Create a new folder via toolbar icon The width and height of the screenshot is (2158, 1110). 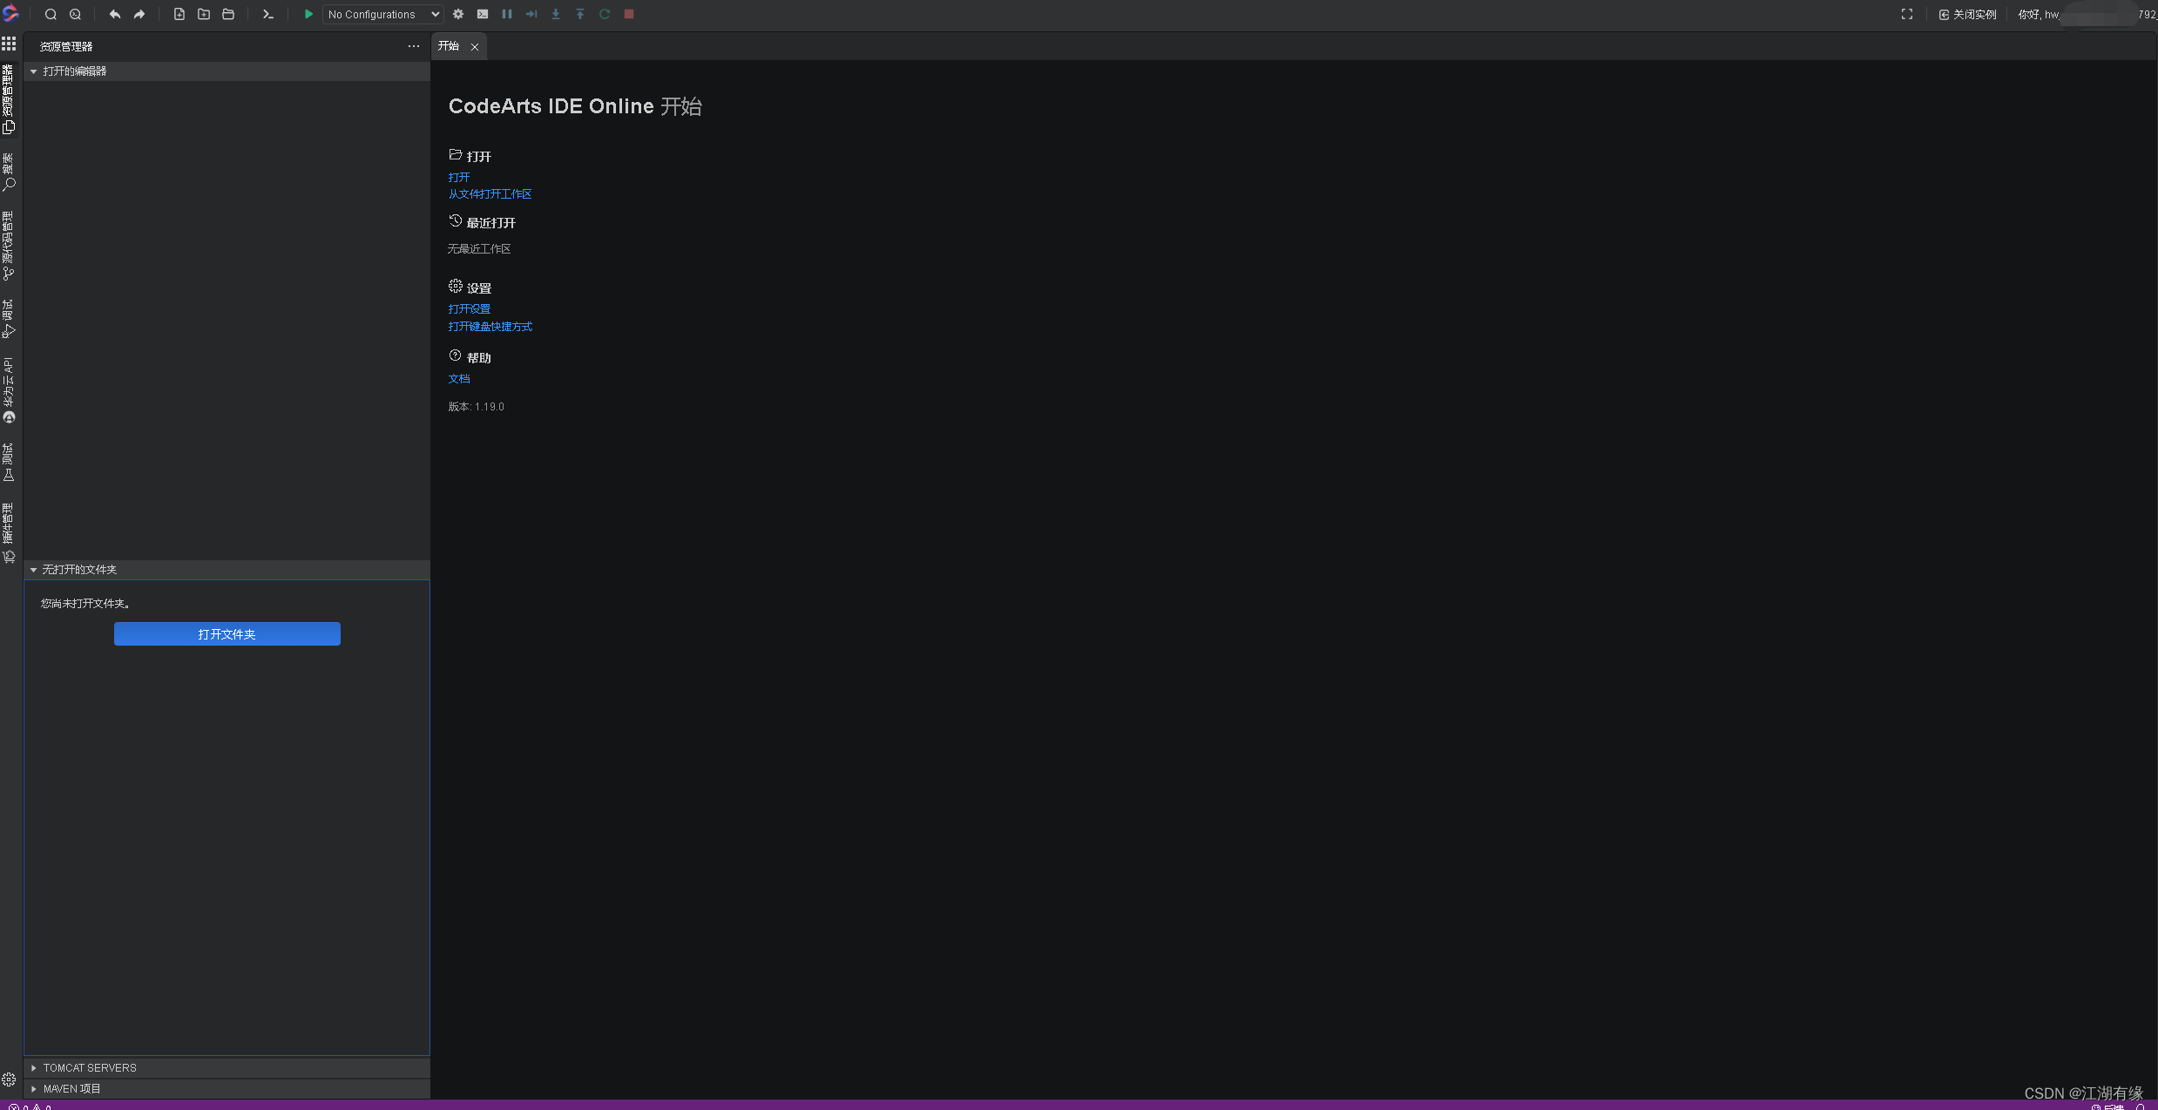click(203, 14)
